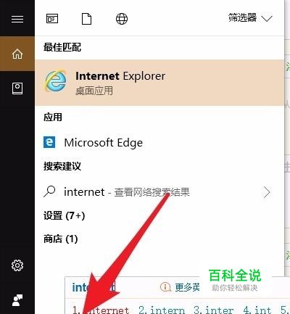
Task: Expand the 商店 (1) results group
Action: (61, 239)
